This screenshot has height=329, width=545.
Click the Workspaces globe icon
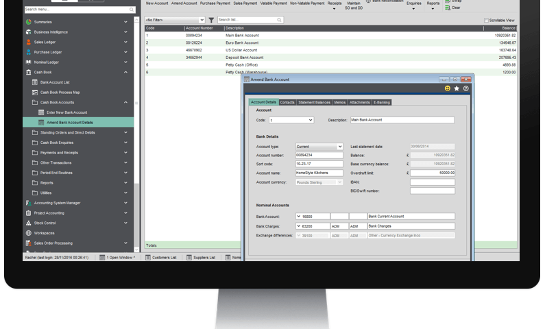coord(29,233)
